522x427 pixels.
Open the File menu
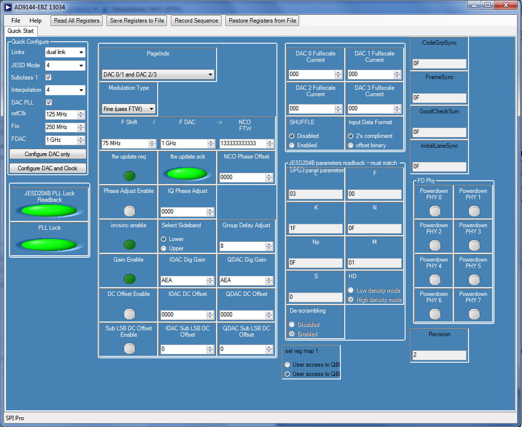coord(16,21)
